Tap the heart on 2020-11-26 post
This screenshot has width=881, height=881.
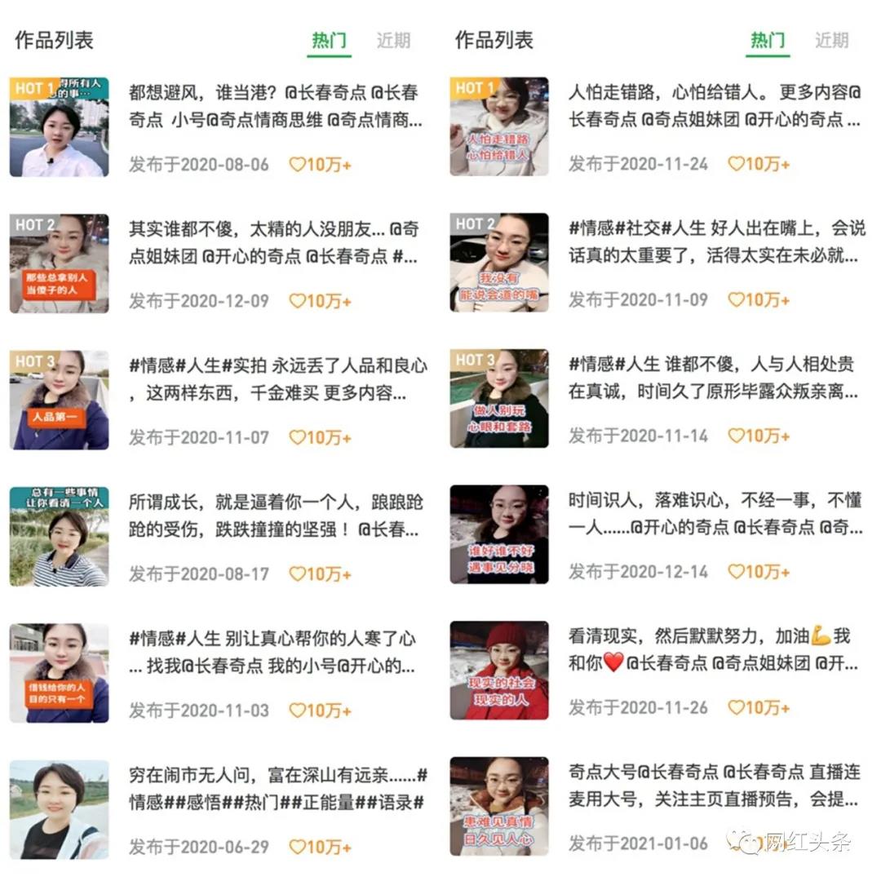tap(736, 707)
